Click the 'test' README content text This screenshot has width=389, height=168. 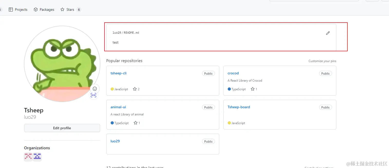click(116, 43)
